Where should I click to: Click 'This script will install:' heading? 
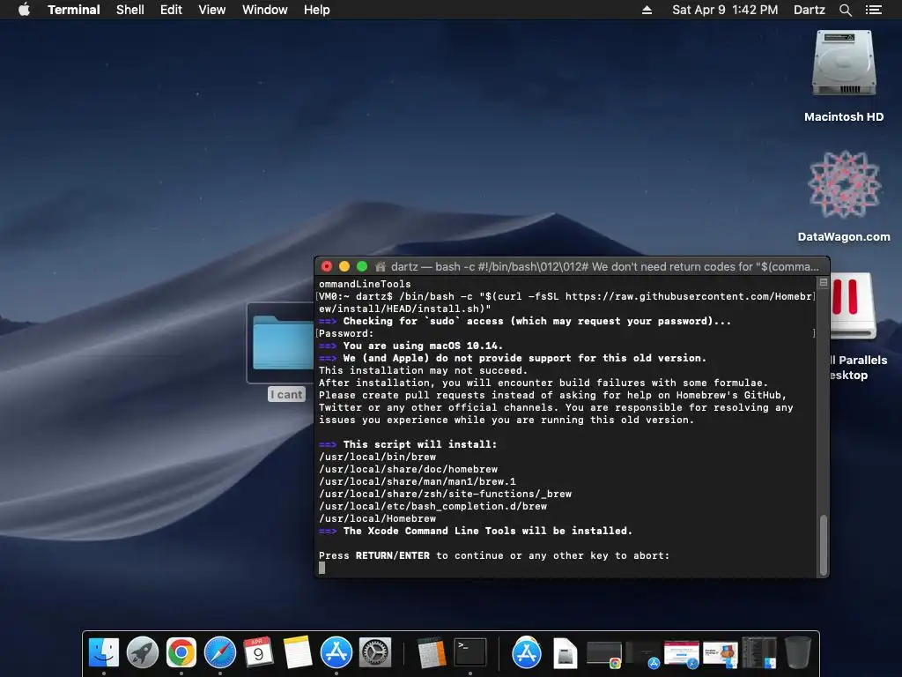tap(420, 444)
